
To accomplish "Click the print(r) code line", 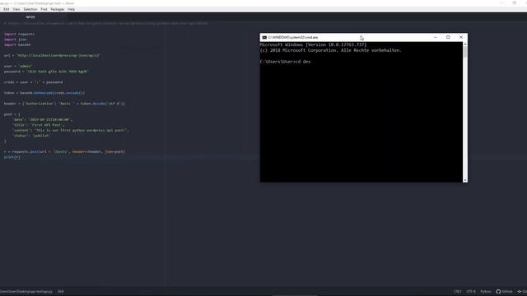I will [12, 157].
